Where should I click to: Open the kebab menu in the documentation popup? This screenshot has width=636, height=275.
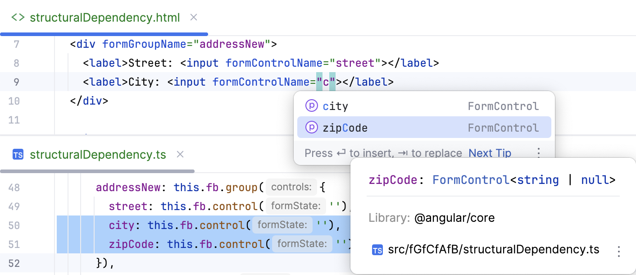coord(619,249)
